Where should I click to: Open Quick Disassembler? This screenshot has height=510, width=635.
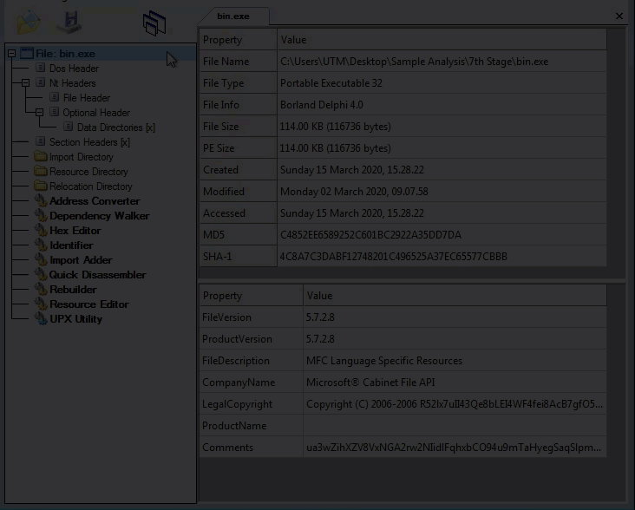tap(98, 275)
